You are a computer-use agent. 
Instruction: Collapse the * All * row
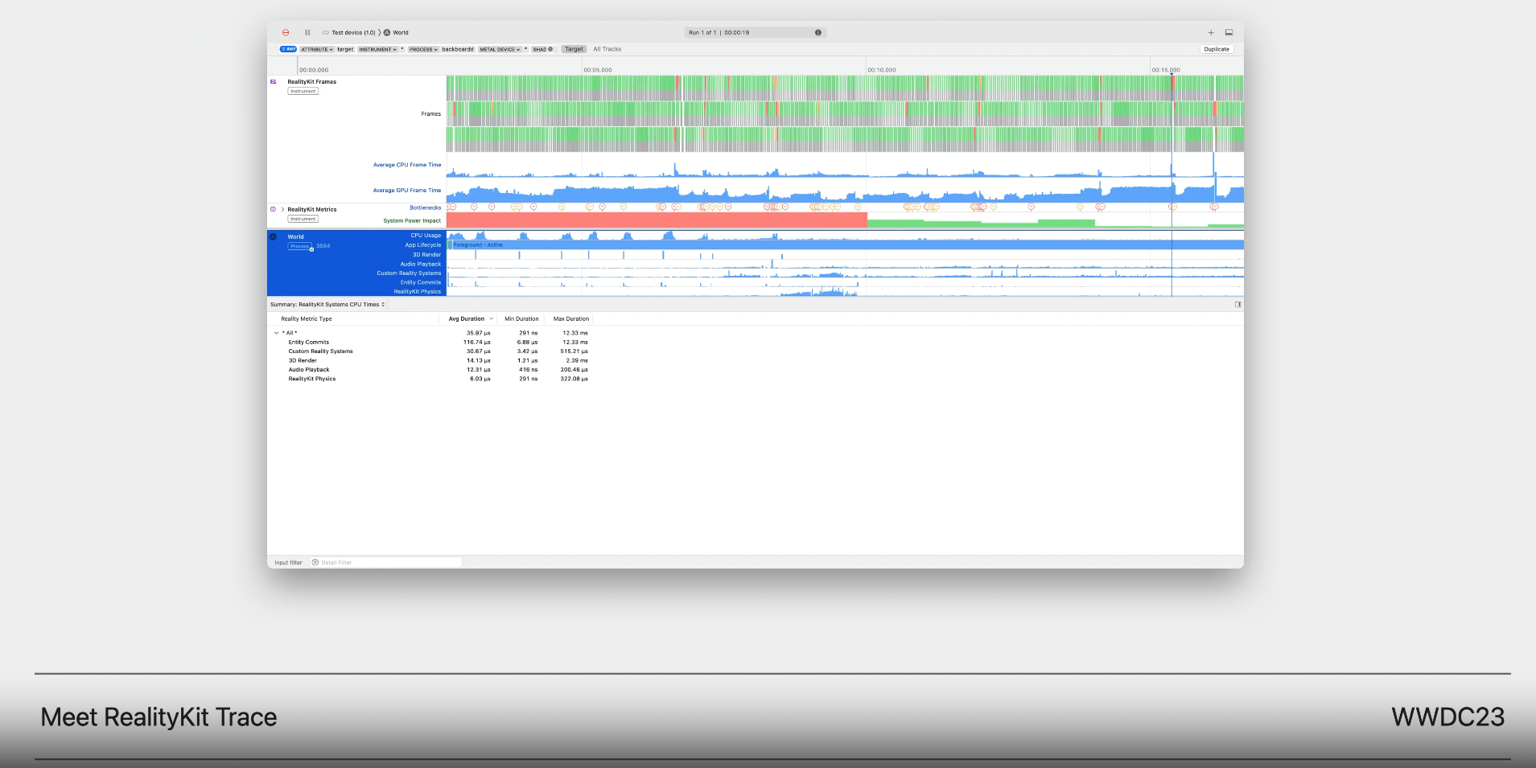click(x=276, y=333)
